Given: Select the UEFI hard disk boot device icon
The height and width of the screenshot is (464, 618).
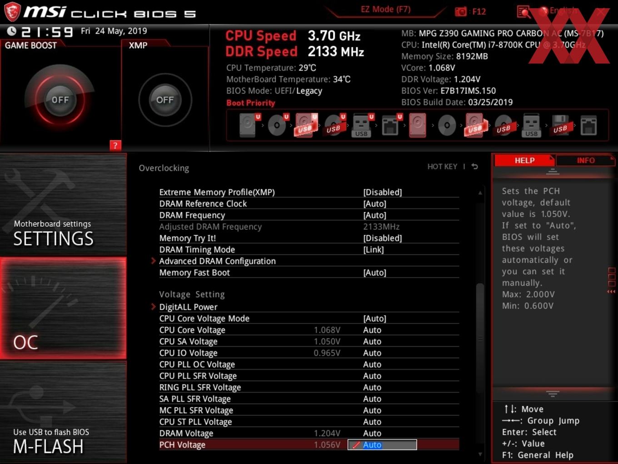Looking at the screenshot, I should 248,125.
